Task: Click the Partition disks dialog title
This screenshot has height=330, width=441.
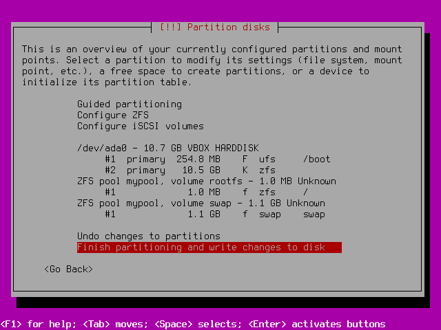Action: pyautogui.click(x=214, y=27)
